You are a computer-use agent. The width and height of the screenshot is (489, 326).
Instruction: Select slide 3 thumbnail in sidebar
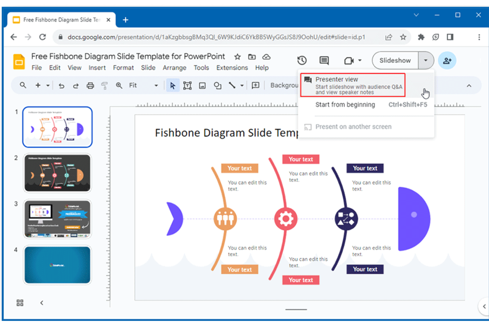pyautogui.click(x=57, y=219)
